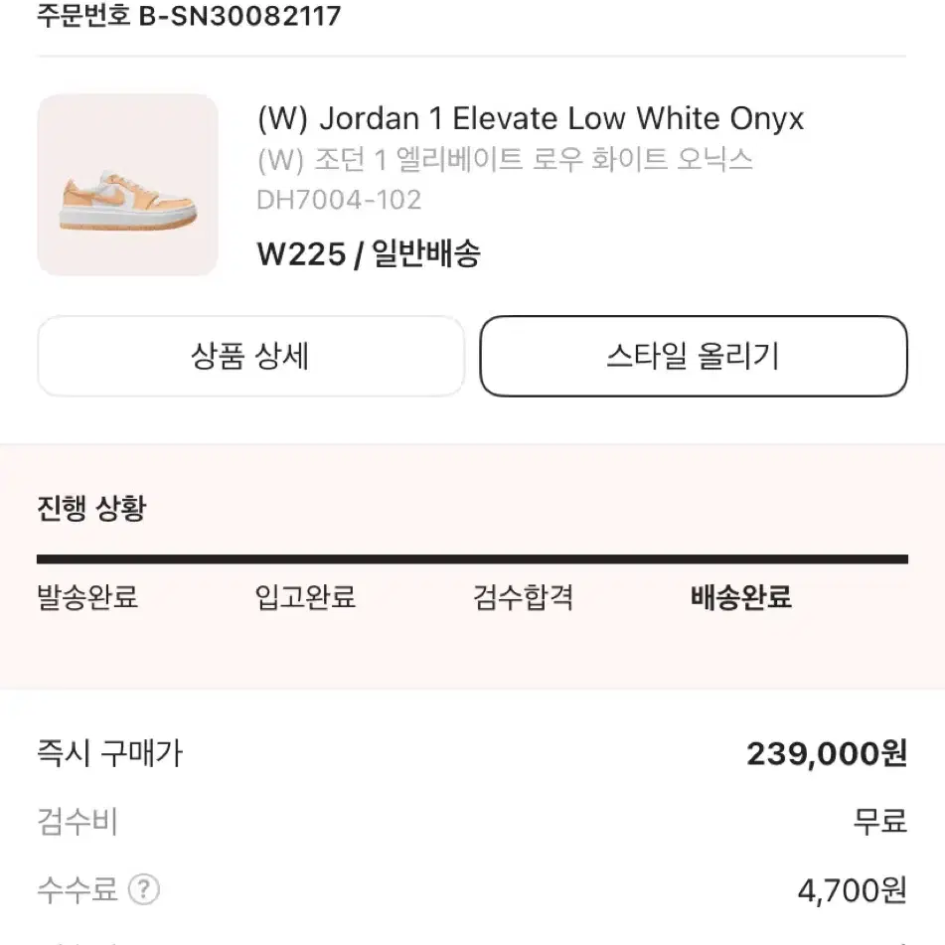Click the 즉시 구매가 label
This screenshot has height=945, width=945.
110,753
